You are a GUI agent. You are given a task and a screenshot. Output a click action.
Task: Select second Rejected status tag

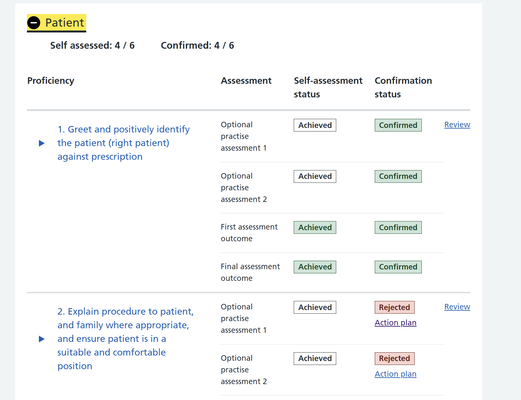pos(395,358)
